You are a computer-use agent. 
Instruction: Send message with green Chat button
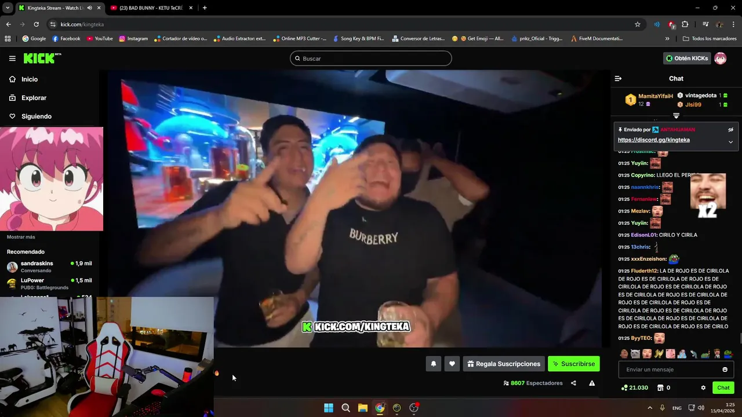point(723,387)
